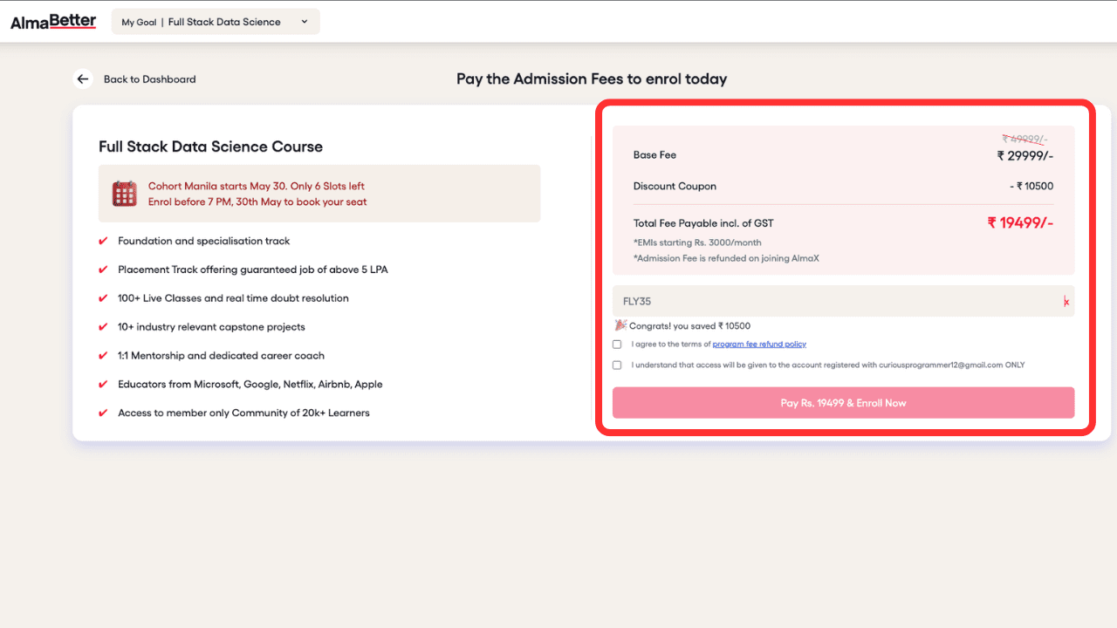Click the AlmaBetter logo
Viewport: 1117px width, 628px height.
coord(53,22)
